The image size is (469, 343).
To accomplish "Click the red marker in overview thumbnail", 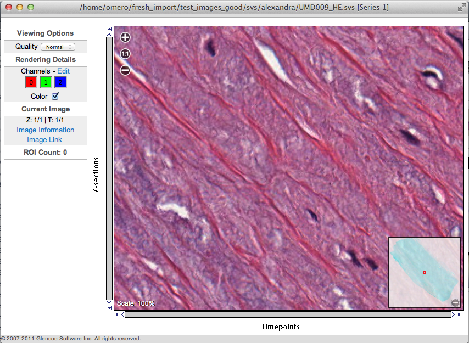I will pos(425,272).
